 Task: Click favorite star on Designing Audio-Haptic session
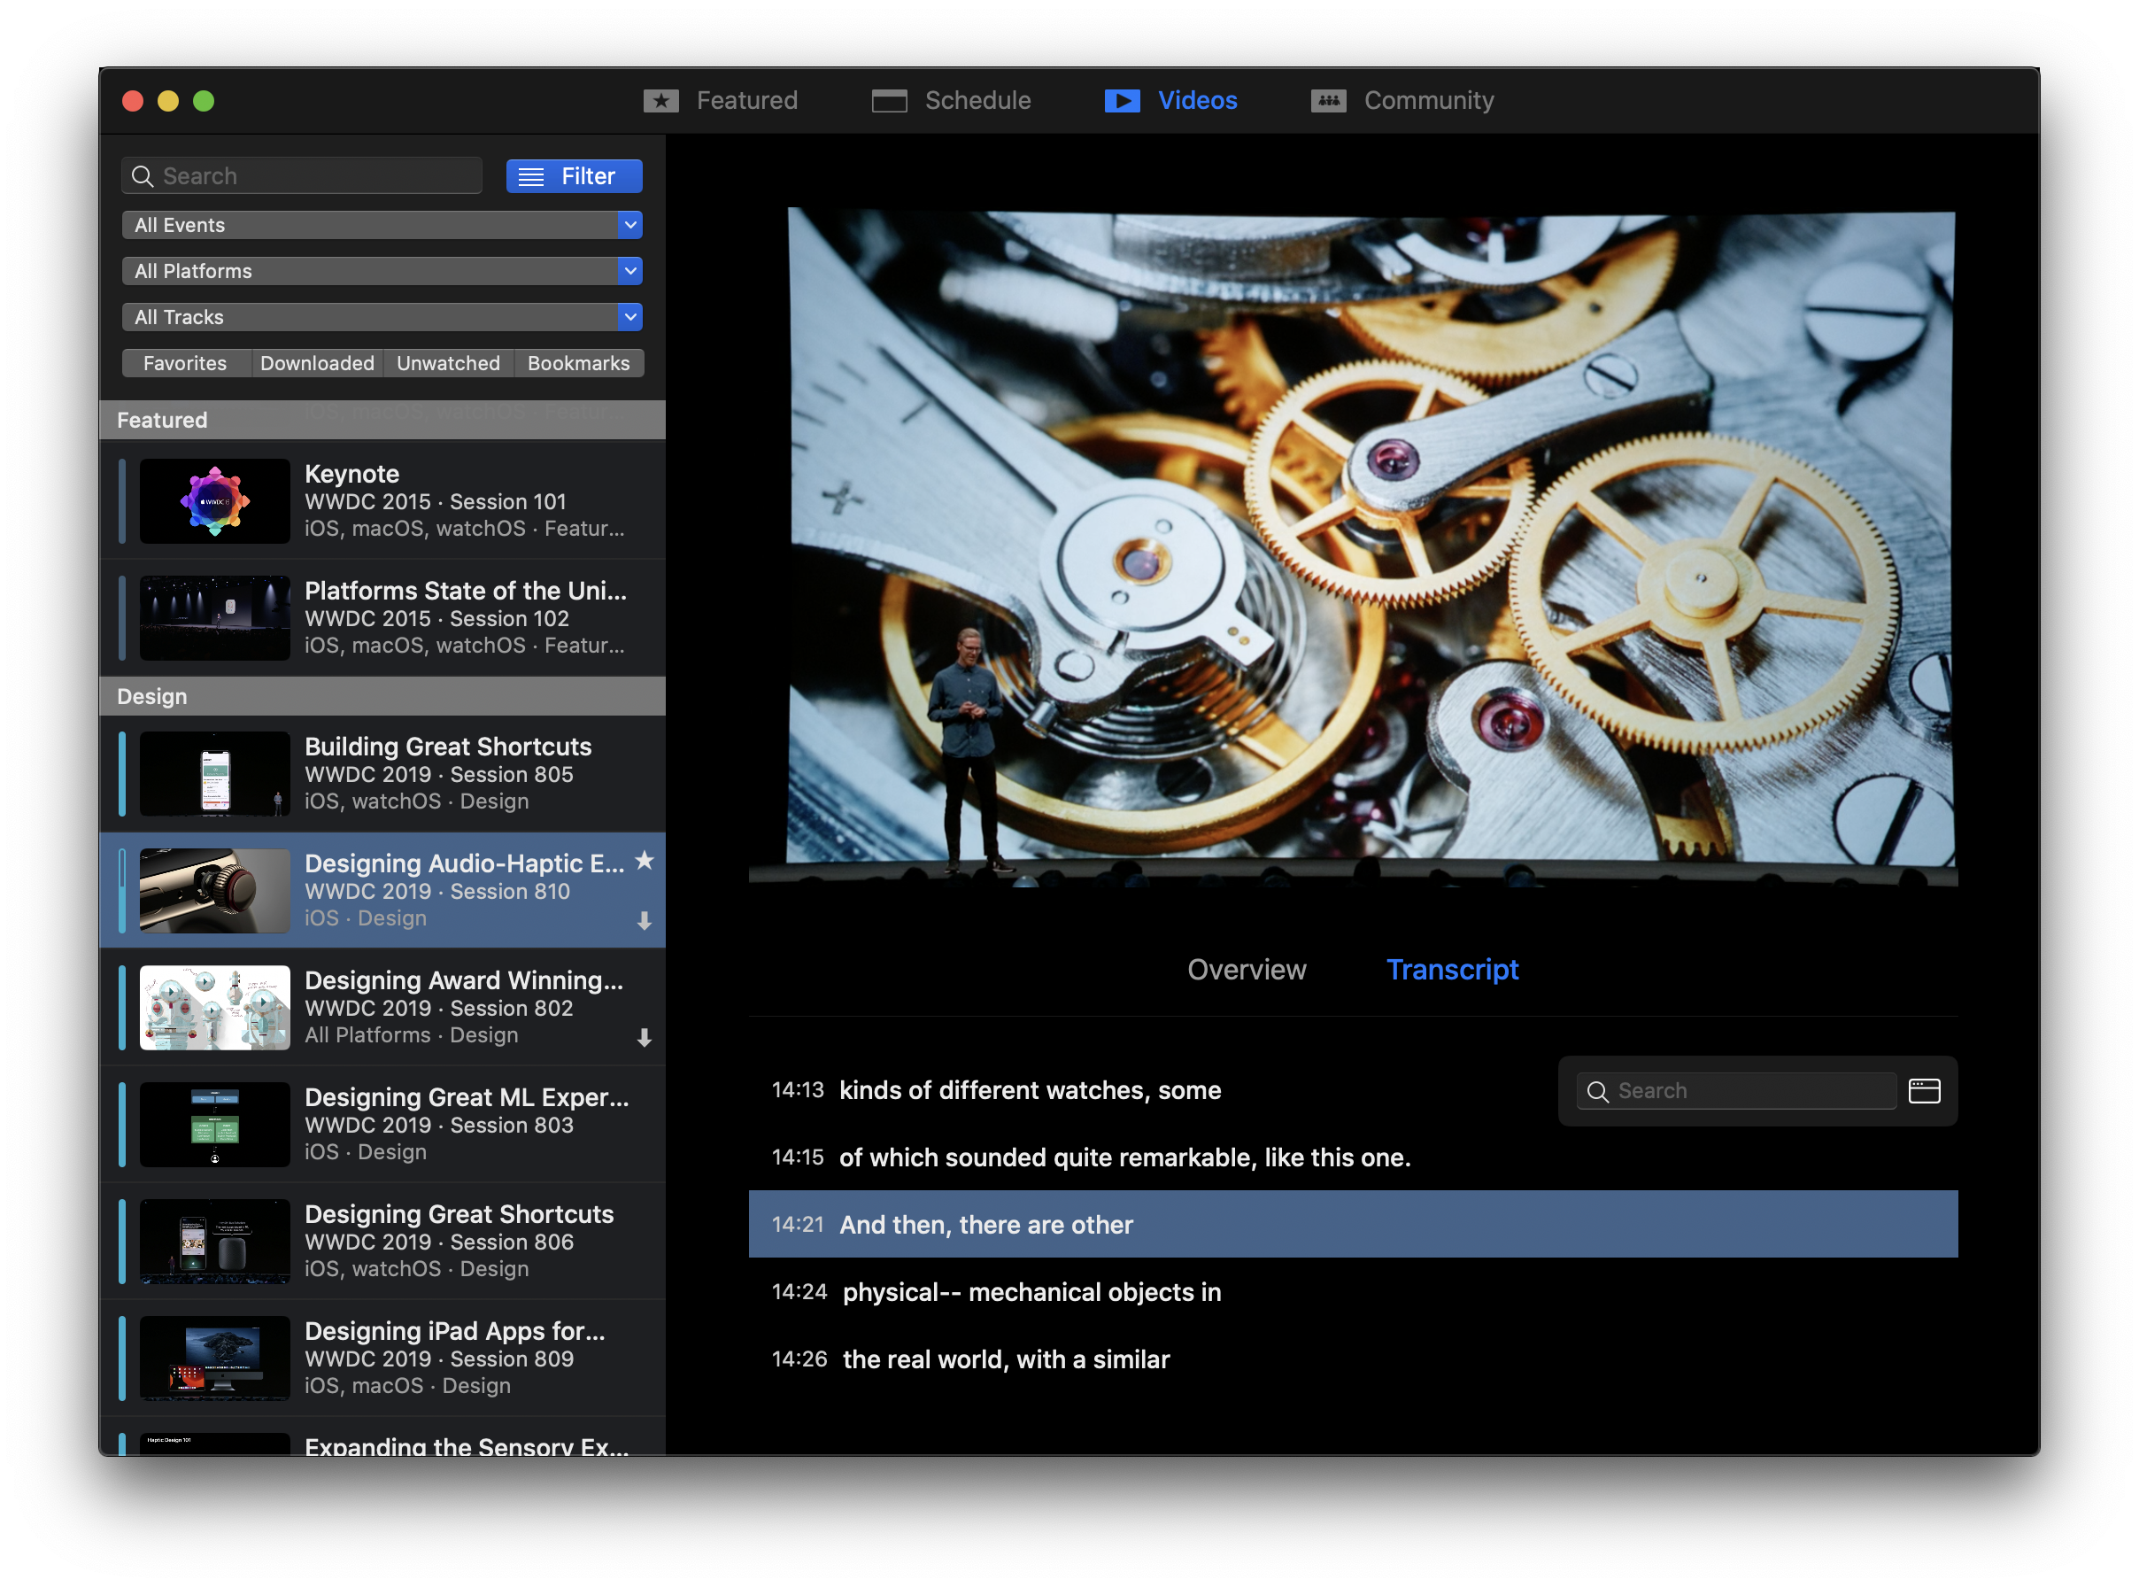pos(645,861)
